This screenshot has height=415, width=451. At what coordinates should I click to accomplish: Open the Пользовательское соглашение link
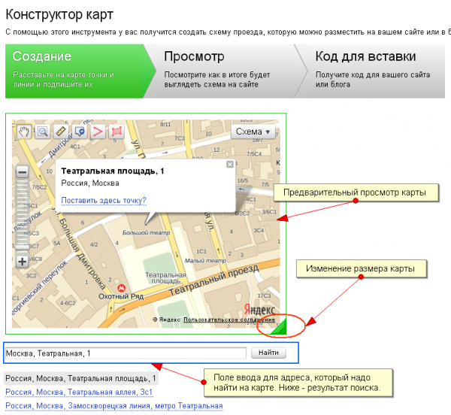coord(229,320)
